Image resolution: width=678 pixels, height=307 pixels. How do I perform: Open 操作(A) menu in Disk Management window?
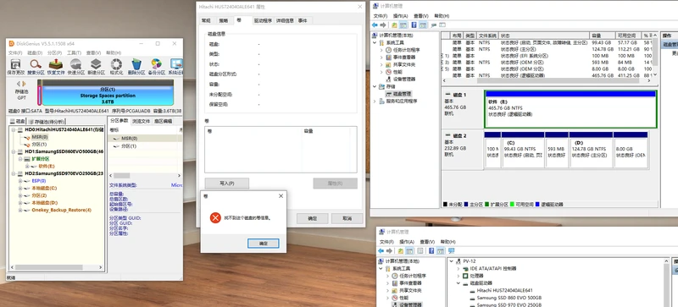click(x=401, y=16)
